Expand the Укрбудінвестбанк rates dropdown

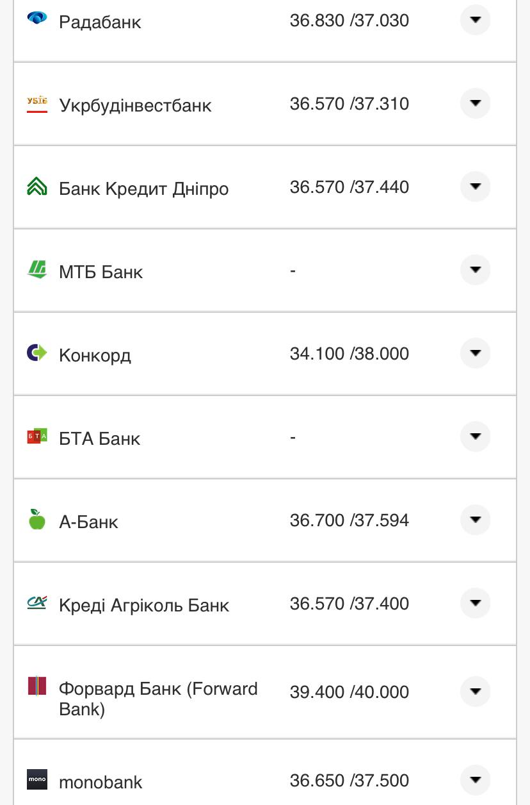point(475,103)
